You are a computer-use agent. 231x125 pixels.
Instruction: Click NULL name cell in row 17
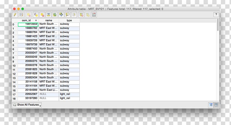point(49,95)
